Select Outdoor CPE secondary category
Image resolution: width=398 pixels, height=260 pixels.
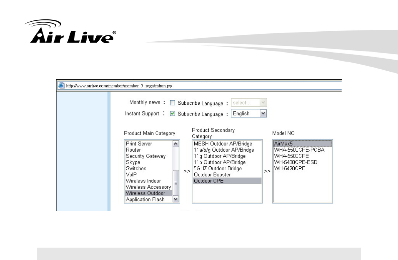coord(227,181)
